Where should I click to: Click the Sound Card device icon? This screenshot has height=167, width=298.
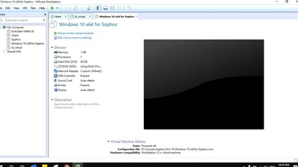tap(56, 80)
